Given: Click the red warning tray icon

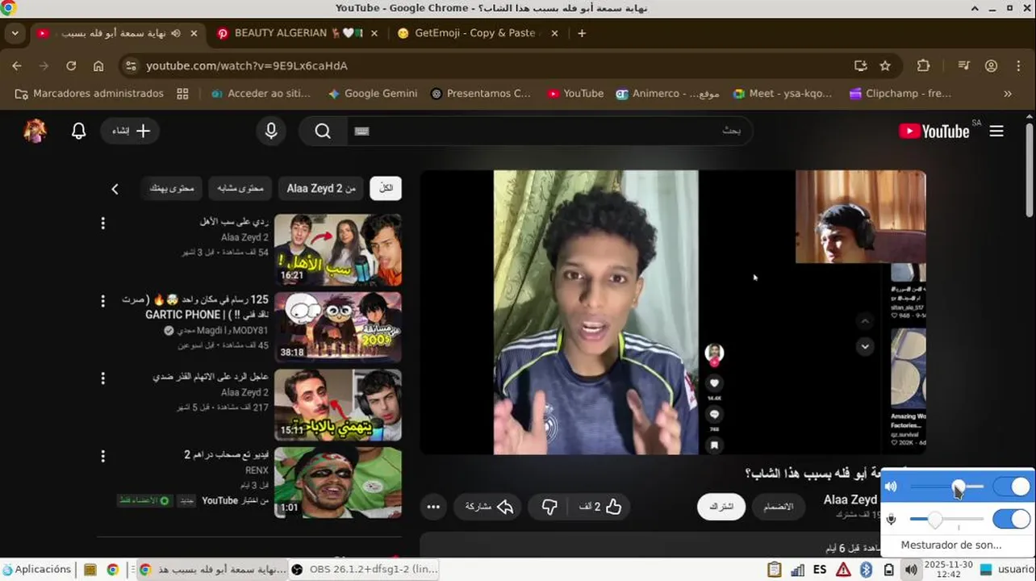Looking at the screenshot, I should (x=843, y=570).
